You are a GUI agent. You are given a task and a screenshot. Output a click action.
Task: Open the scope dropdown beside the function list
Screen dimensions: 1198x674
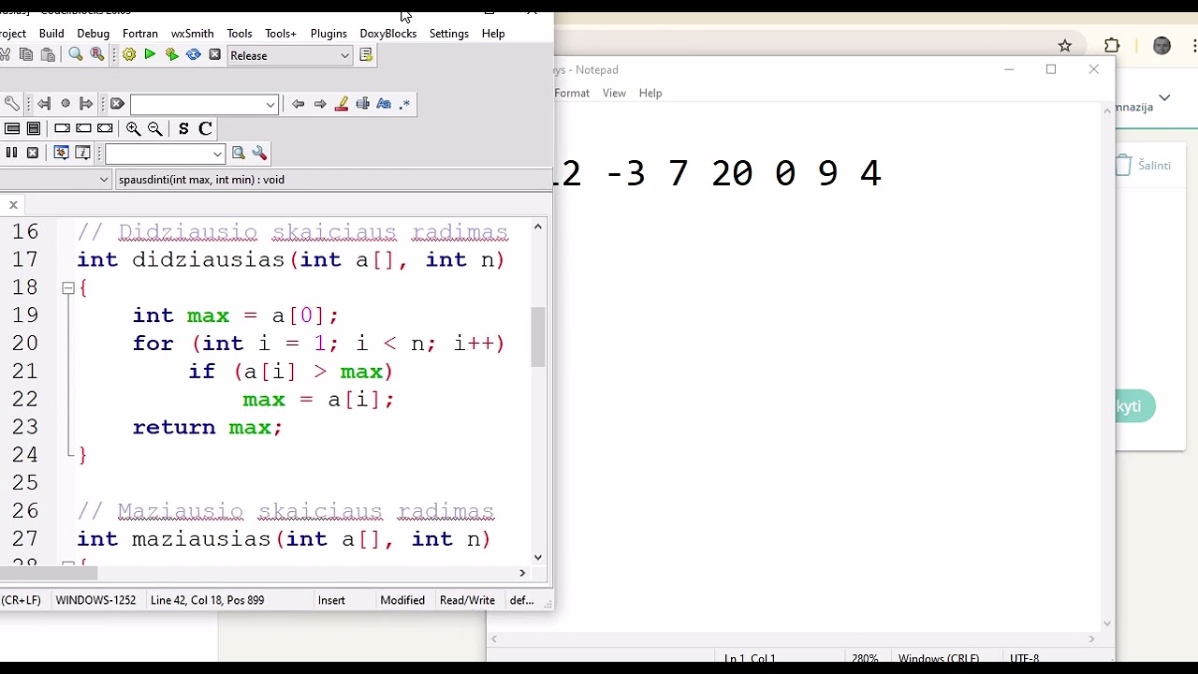[x=104, y=180]
